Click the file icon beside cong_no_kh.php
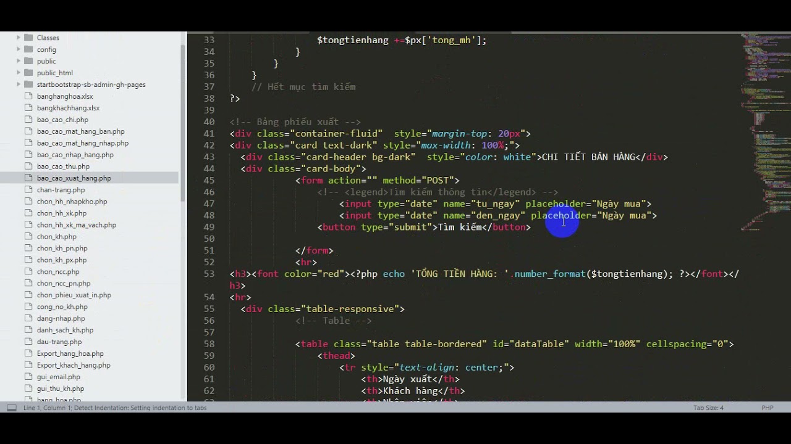This screenshot has width=791, height=444. [x=28, y=307]
